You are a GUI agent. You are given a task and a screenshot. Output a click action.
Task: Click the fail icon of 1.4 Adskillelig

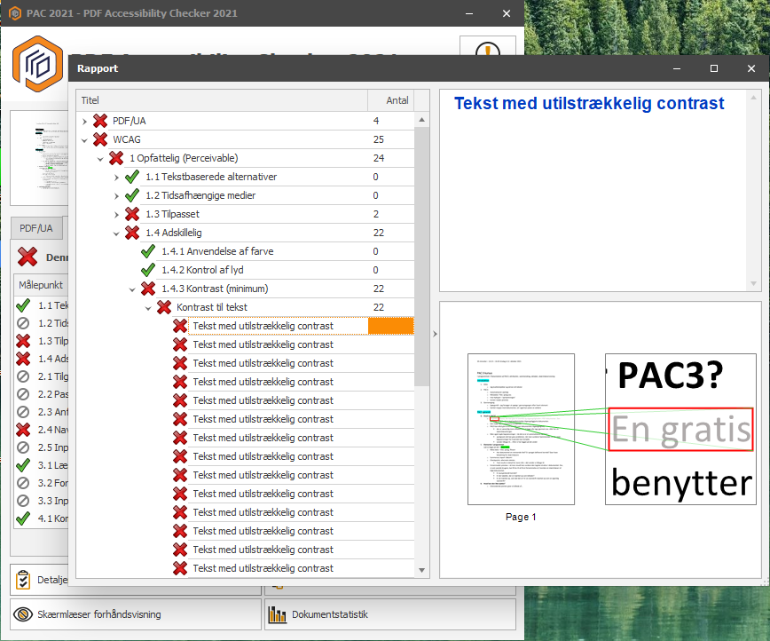click(x=132, y=233)
